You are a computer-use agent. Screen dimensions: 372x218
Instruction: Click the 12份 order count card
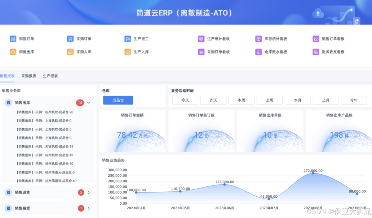201,131
